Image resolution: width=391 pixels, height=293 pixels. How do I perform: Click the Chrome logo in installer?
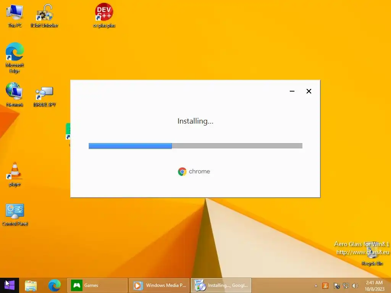(x=182, y=172)
